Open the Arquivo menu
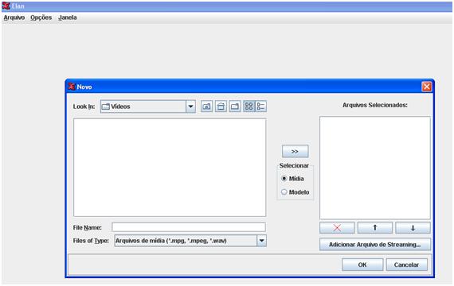Screen dimensions: 454x286 pyautogui.click(x=14, y=17)
